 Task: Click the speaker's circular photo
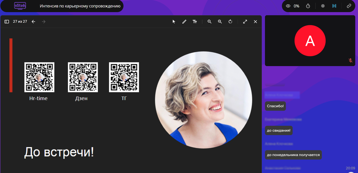(204, 100)
